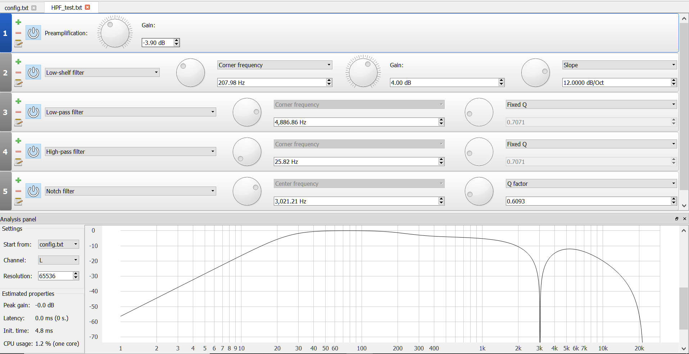Select row 2 number handle
The height and width of the screenshot is (354, 689).
point(5,73)
